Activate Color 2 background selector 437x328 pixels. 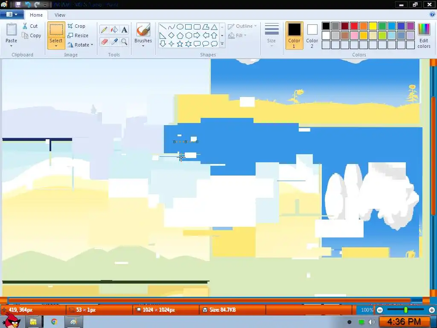point(312,36)
